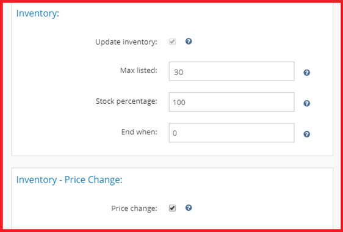View help icon beside Stock percentage
Image resolution: width=343 pixels, height=232 pixels.
tap(307, 103)
